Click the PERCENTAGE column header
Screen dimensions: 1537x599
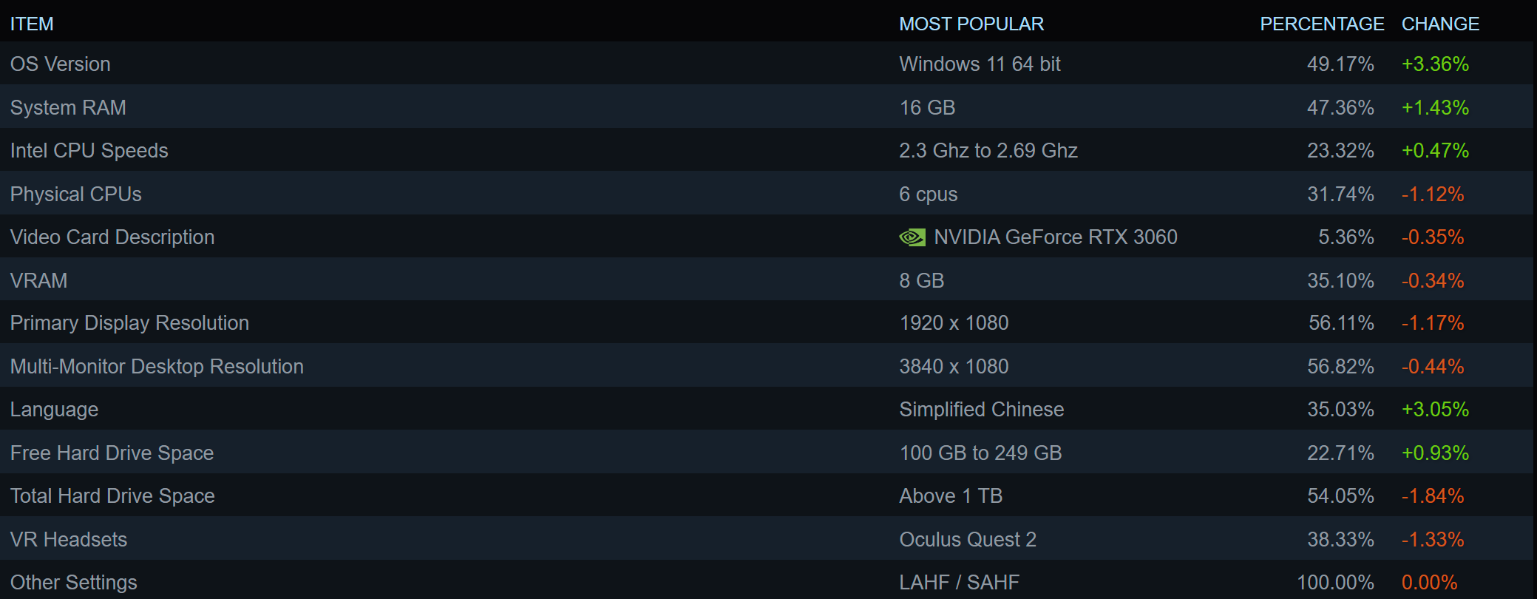click(x=1322, y=24)
